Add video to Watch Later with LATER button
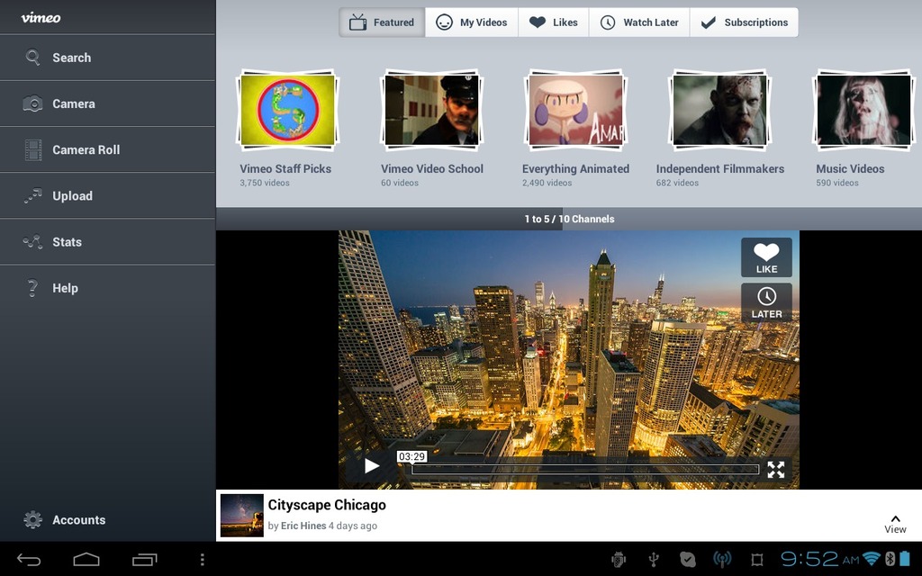This screenshot has width=922, height=576. coord(766,302)
